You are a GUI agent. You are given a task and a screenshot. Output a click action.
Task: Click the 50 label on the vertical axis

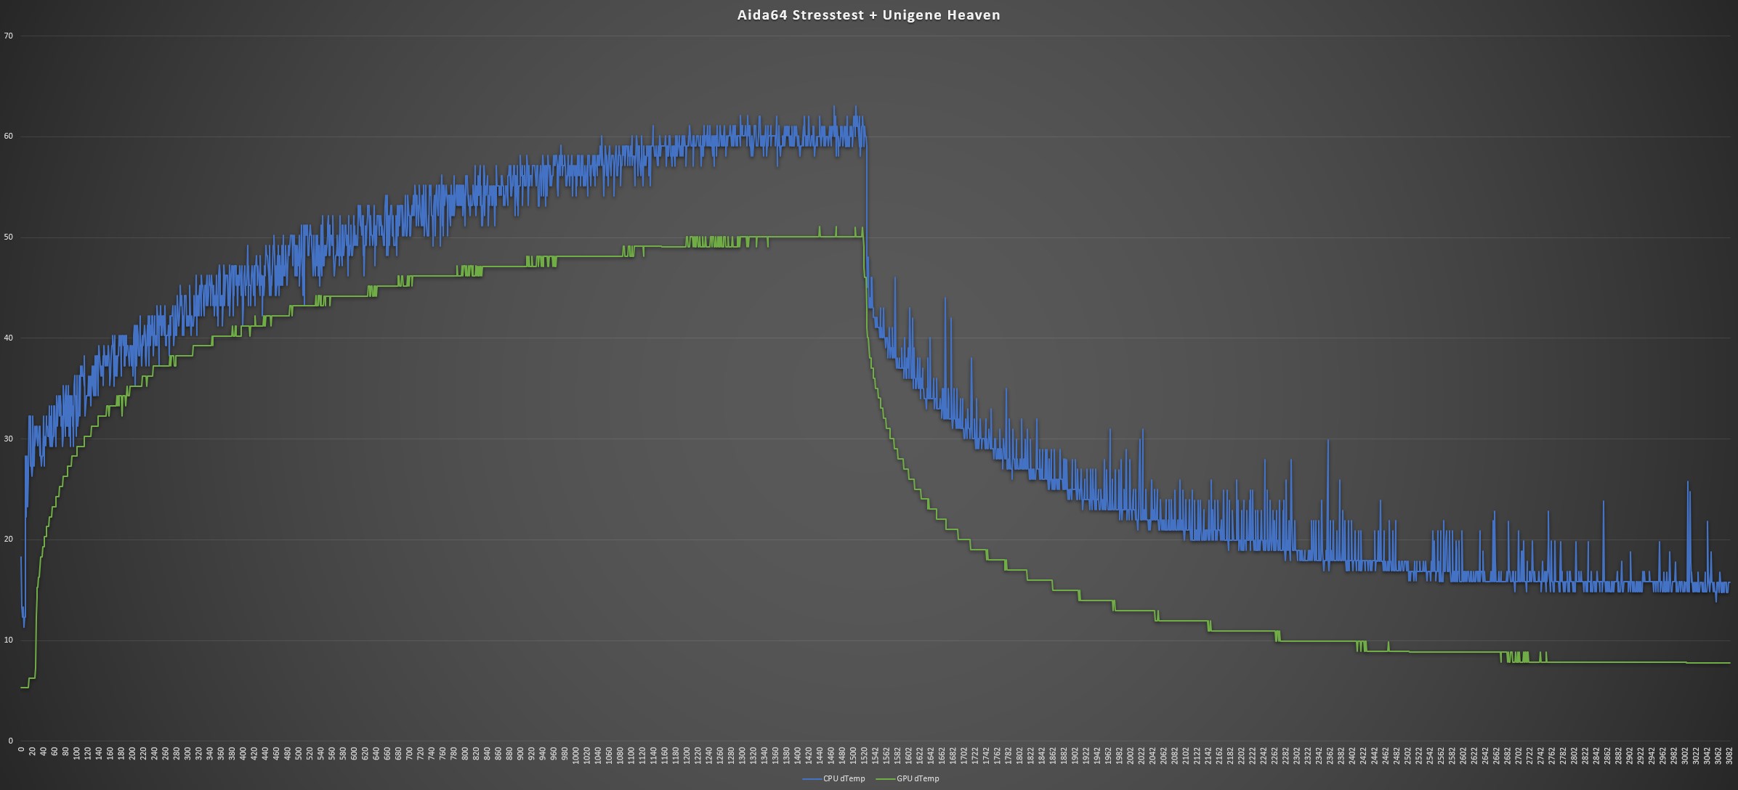8,237
